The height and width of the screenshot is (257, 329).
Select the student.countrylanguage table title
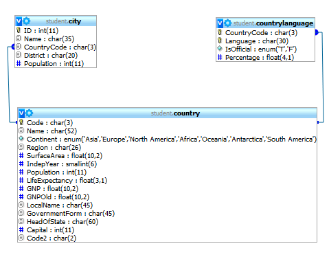(273, 23)
